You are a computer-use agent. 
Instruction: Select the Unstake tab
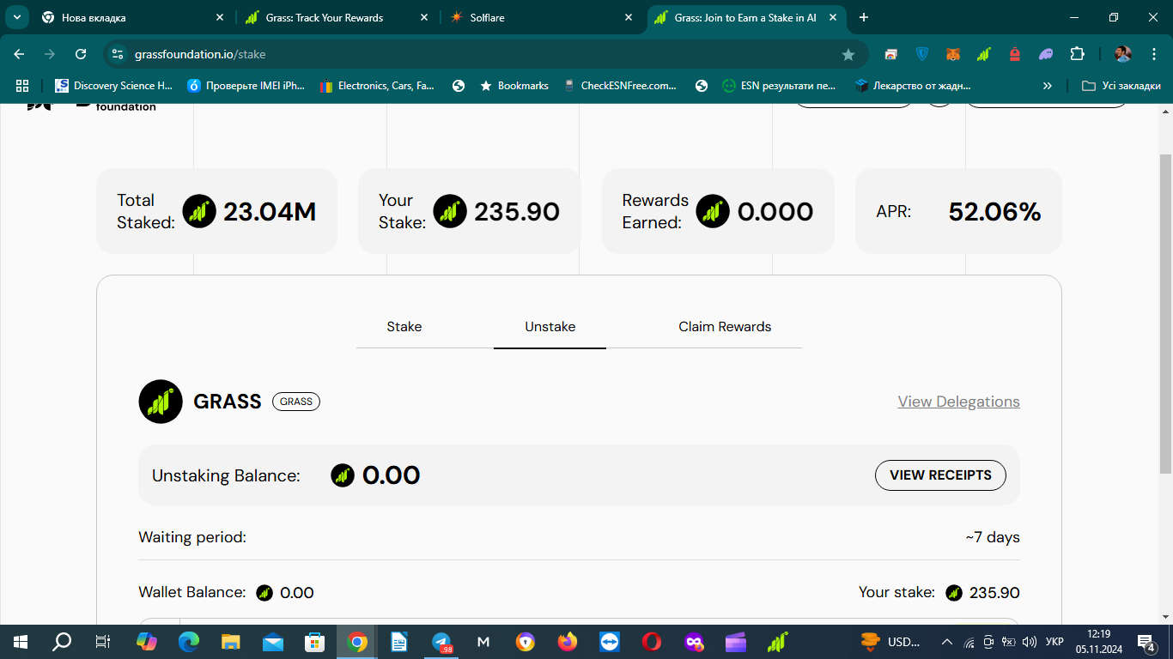point(550,327)
